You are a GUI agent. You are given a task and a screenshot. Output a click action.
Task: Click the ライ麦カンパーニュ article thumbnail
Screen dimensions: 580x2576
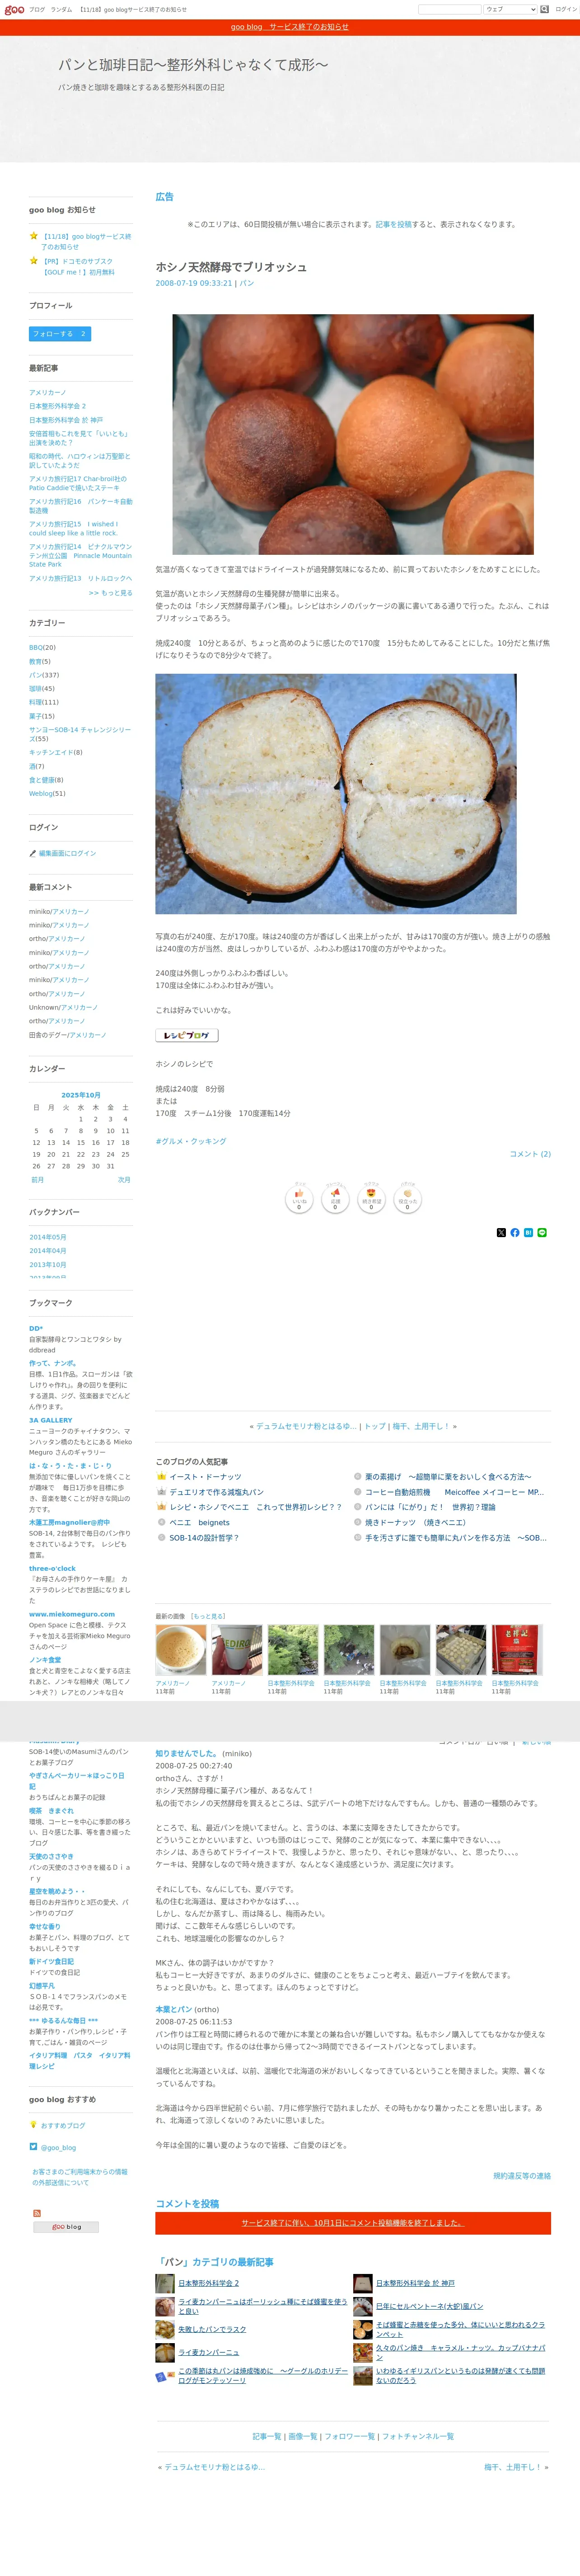tap(165, 2352)
